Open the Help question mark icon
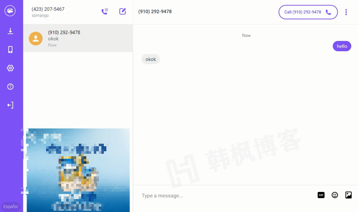358x212 pixels. (x=10, y=87)
